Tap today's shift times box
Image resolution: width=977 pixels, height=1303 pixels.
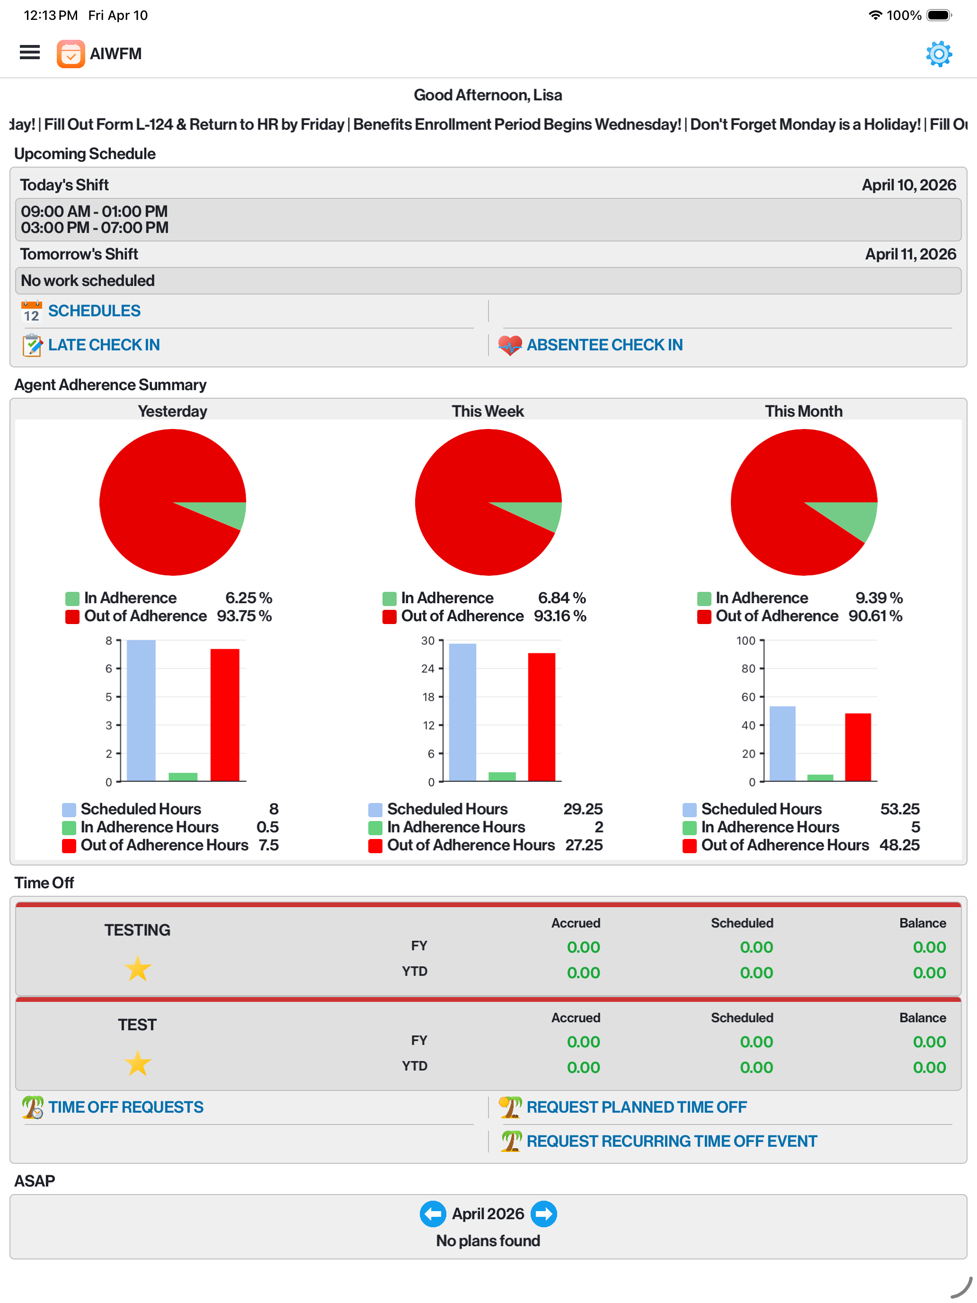[x=488, y=220]
